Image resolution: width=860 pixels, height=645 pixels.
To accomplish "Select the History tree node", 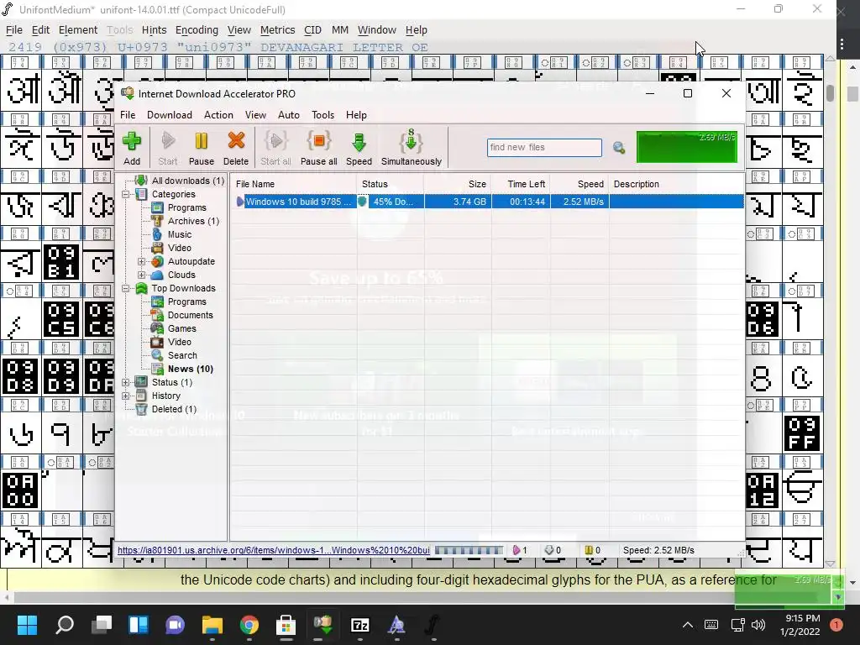I will pos(165,396).
